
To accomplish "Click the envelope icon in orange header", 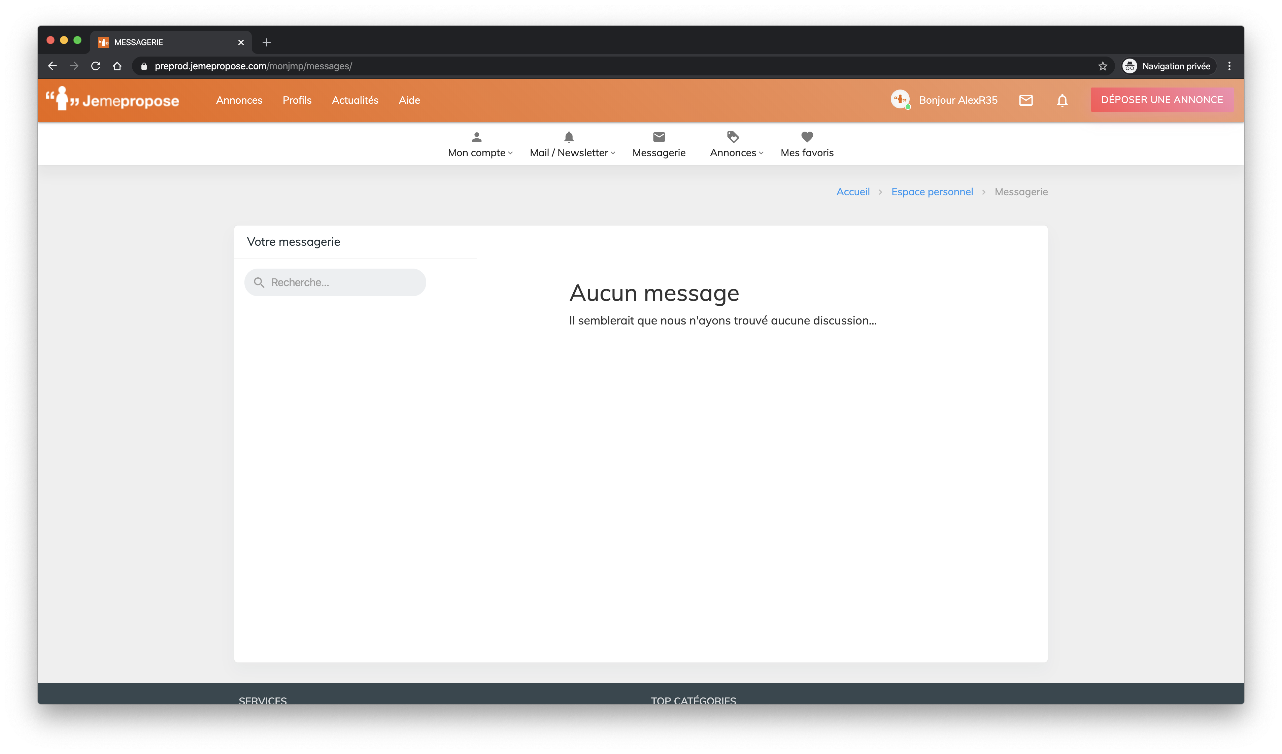I will coord(1025,100).
